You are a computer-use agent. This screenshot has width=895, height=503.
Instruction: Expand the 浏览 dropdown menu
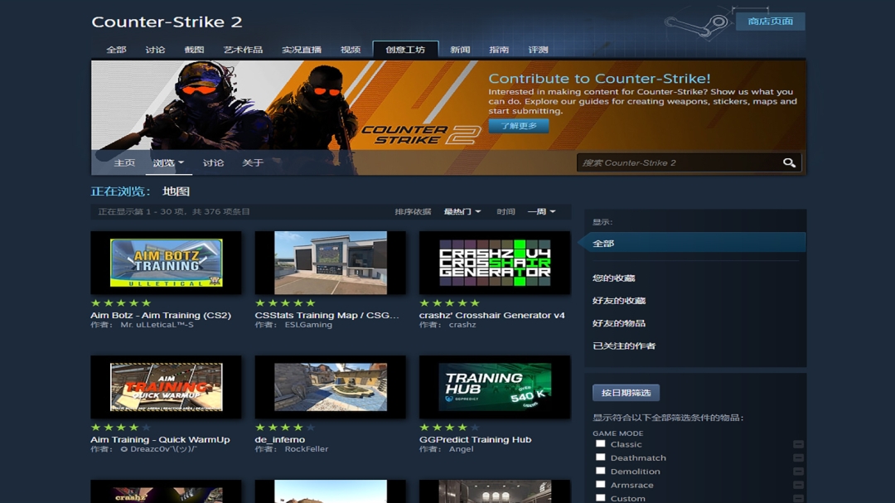pyautogui.click(x=168, y=162)
